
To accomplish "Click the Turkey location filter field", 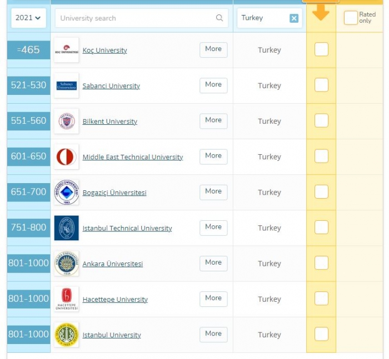I will point(270,18).
